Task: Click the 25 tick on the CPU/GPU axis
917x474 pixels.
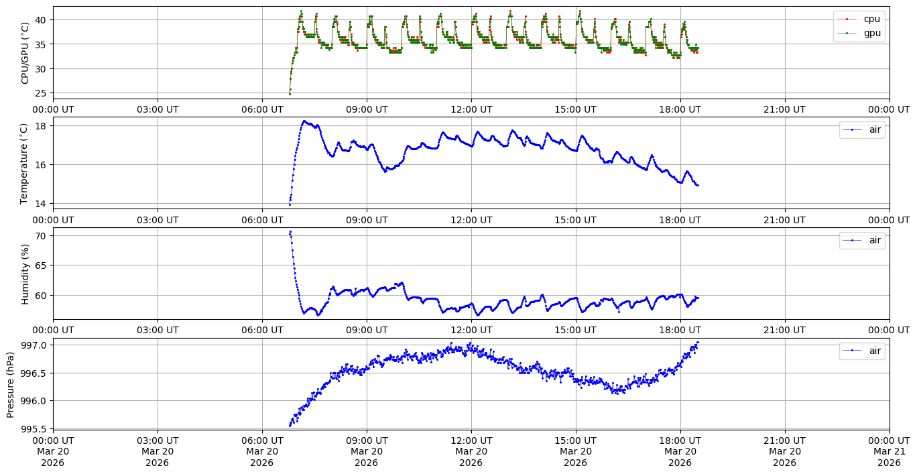Action: (x=40, y=93)
